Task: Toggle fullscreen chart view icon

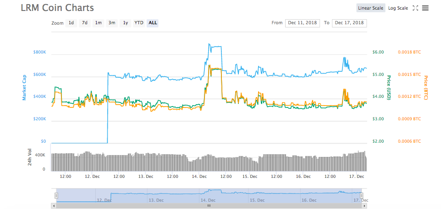Action: click(x=415, y=8)
